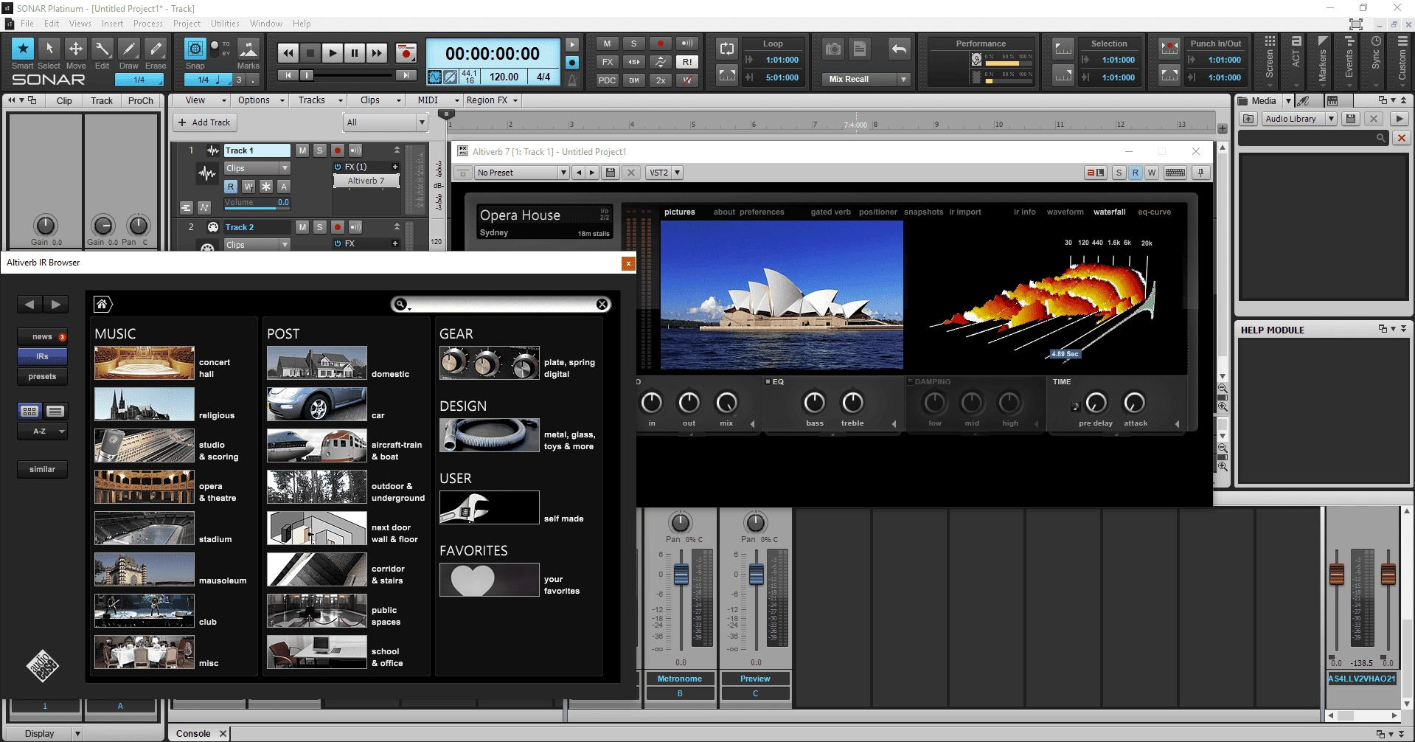Clear the IR Browser search field
1415x742 pixels.
[x=602, y=304]
